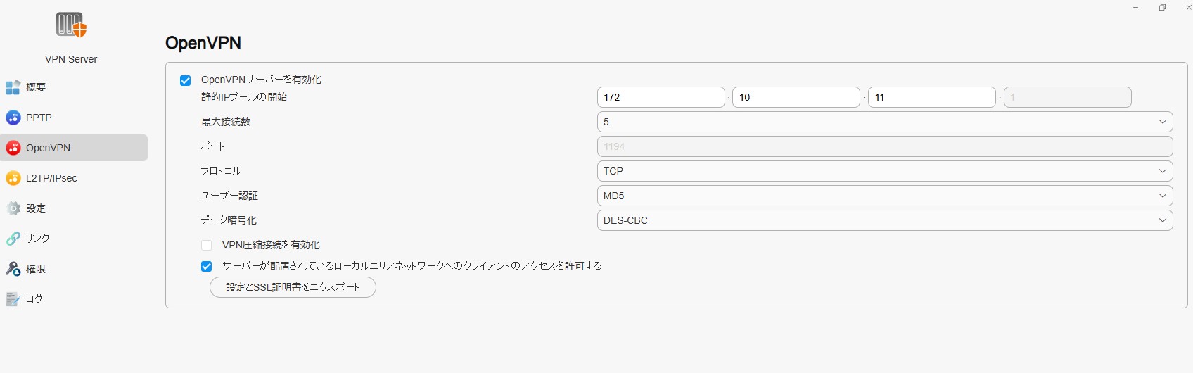This screenshot has height=373, width=1193.
Task: Expand the ユーザー認証 dropdown showing MD5
Action: tap(884, 196)
